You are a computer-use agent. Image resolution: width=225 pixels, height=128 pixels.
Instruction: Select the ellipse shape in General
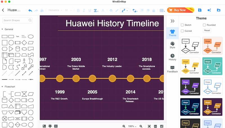point(31,37)
